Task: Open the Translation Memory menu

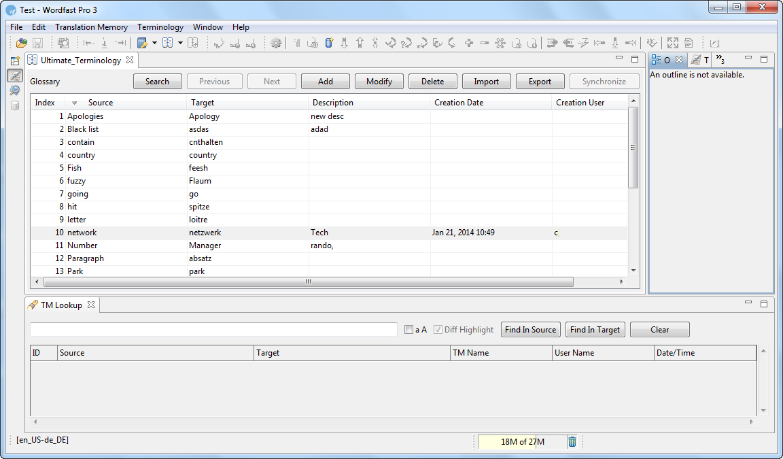Action: [91, 27]
